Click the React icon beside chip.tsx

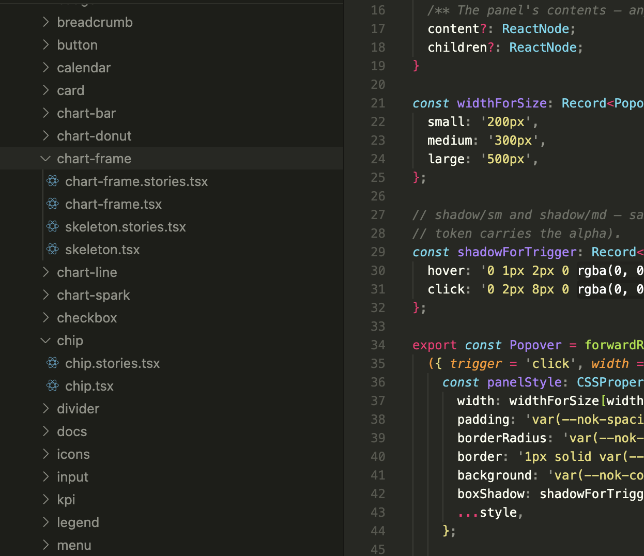[x=53, y=385]
